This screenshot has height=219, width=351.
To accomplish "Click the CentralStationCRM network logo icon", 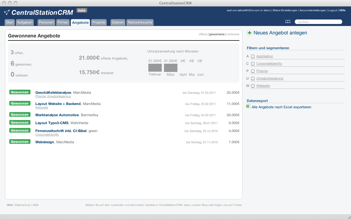I will click(x=7, y=12).
